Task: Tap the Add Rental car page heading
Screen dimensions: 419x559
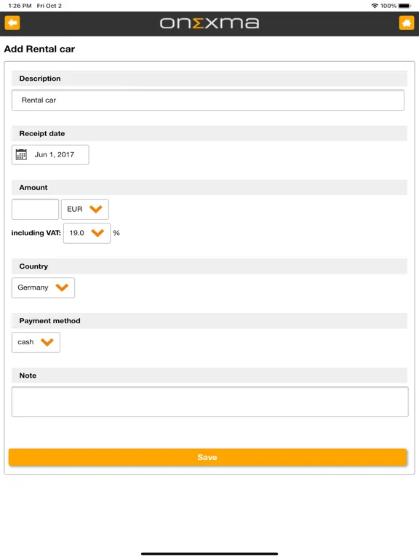Action: click(x=39, y=49)
